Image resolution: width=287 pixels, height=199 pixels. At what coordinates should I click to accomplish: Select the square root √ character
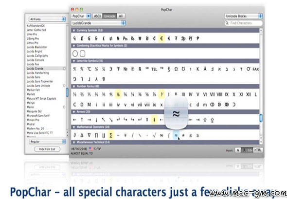pos(154,135)
